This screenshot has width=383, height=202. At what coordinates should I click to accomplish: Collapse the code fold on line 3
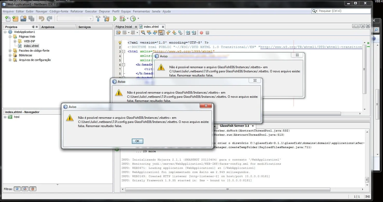[x=124, y=51]
